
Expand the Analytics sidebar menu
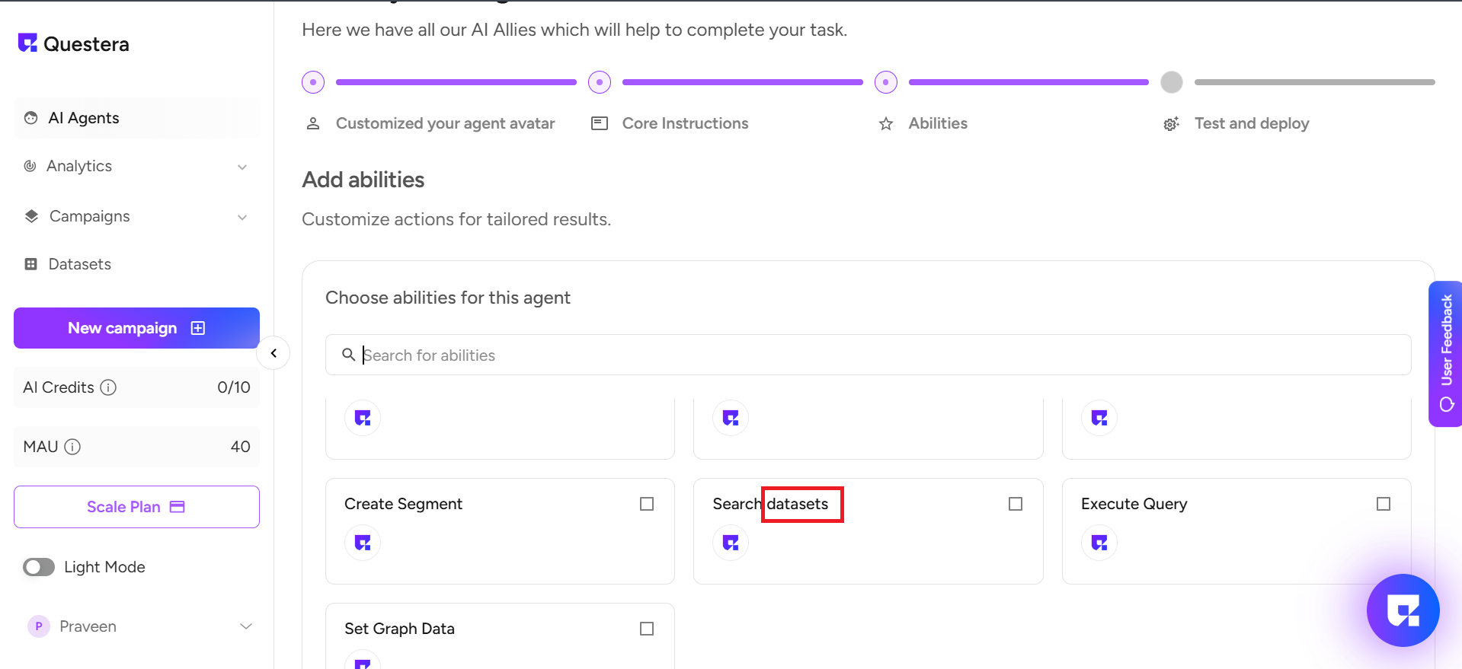tap(136, 166)
